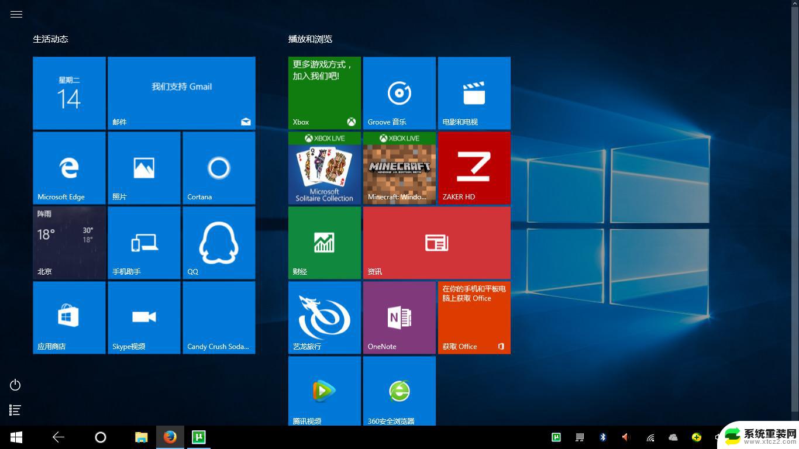
Task: Launch the 腾讯视频 tile
Action: point(325,391)
